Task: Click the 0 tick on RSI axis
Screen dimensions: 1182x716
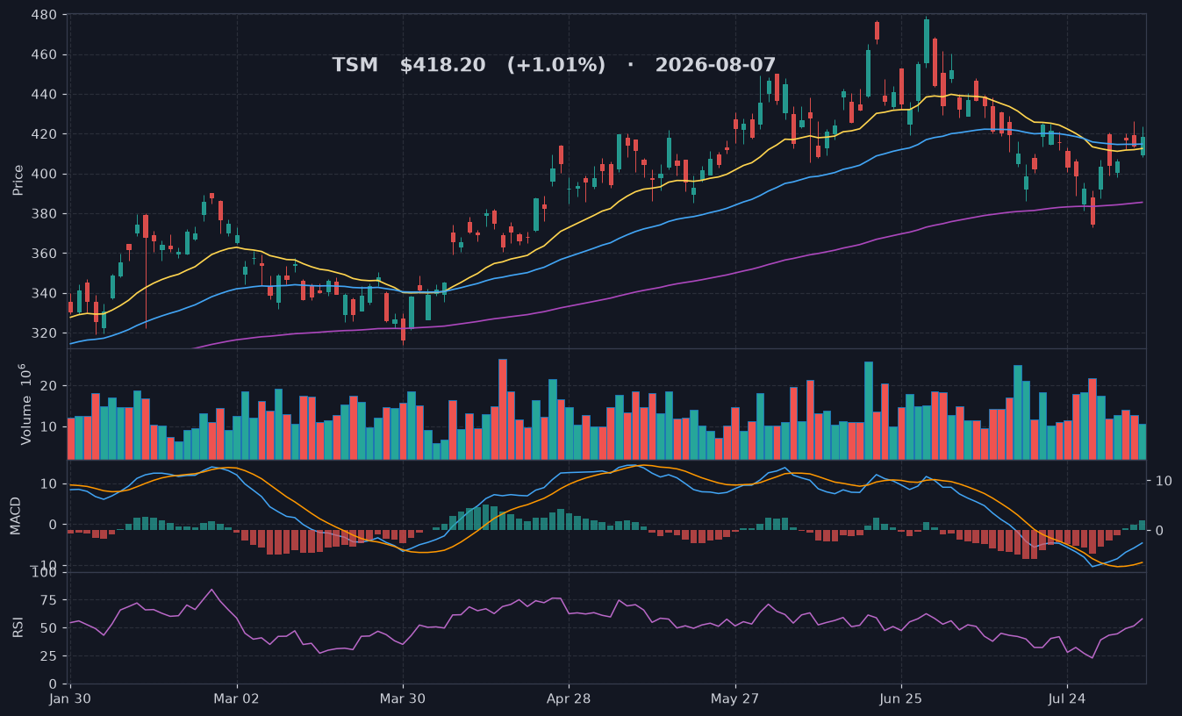Action: click(53, 684)
